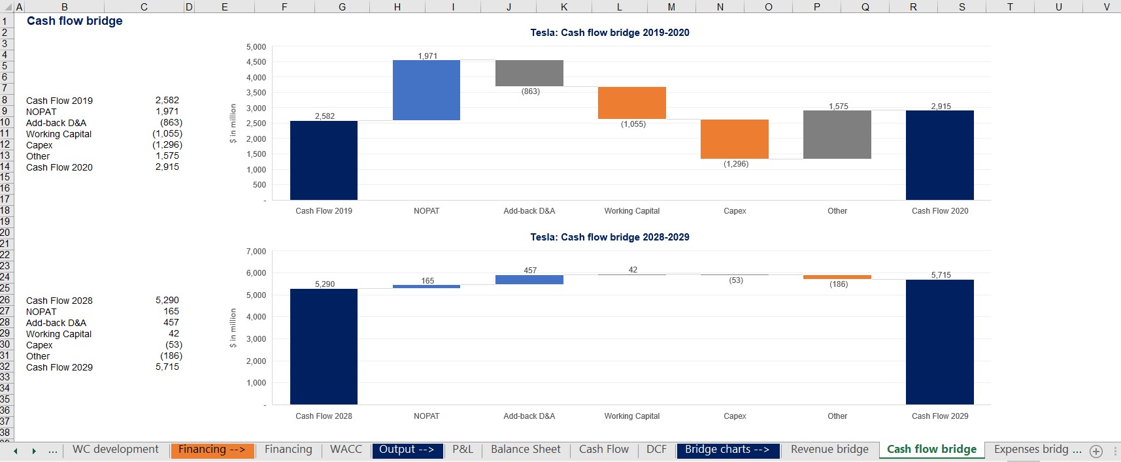Open the Expenses bridge sheet tab

click(1037, 450)
